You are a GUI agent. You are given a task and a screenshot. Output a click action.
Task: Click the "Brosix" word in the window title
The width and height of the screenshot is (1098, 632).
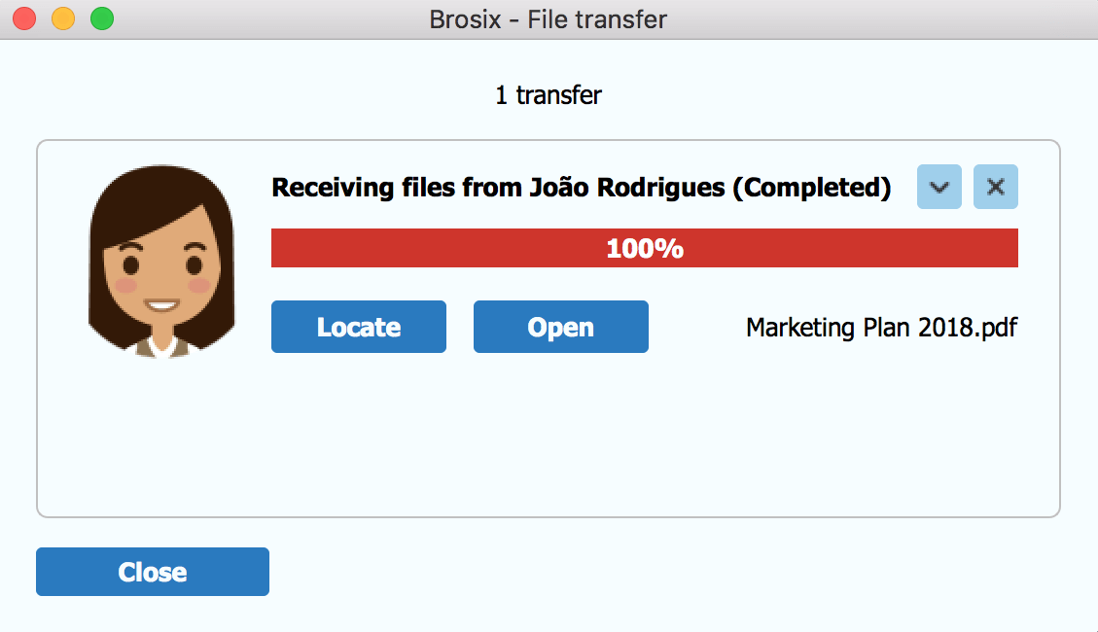pyautogui.click(x=465, y=19)
